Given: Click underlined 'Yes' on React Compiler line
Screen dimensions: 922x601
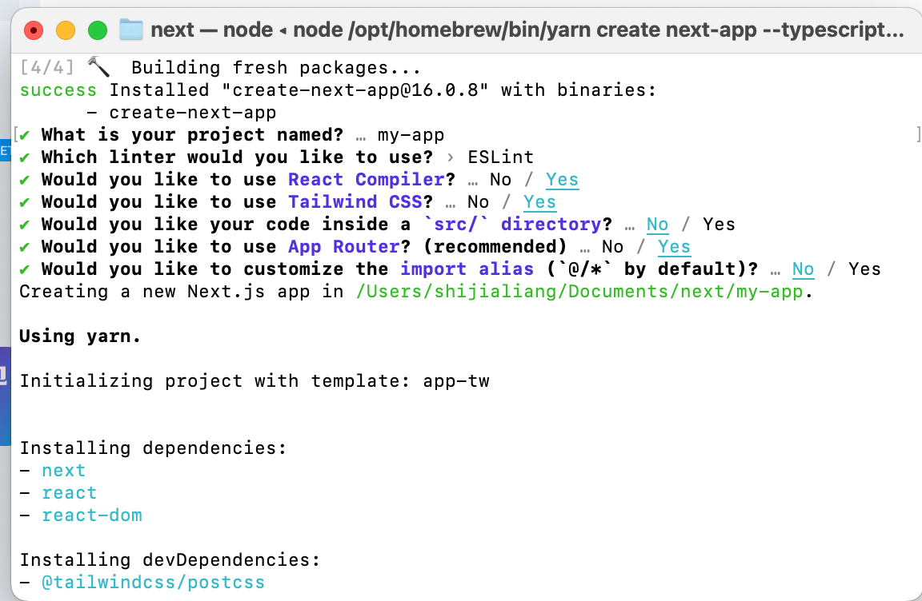Looking at the screenshot, I should pyautogui.click(x=562, y=180).
